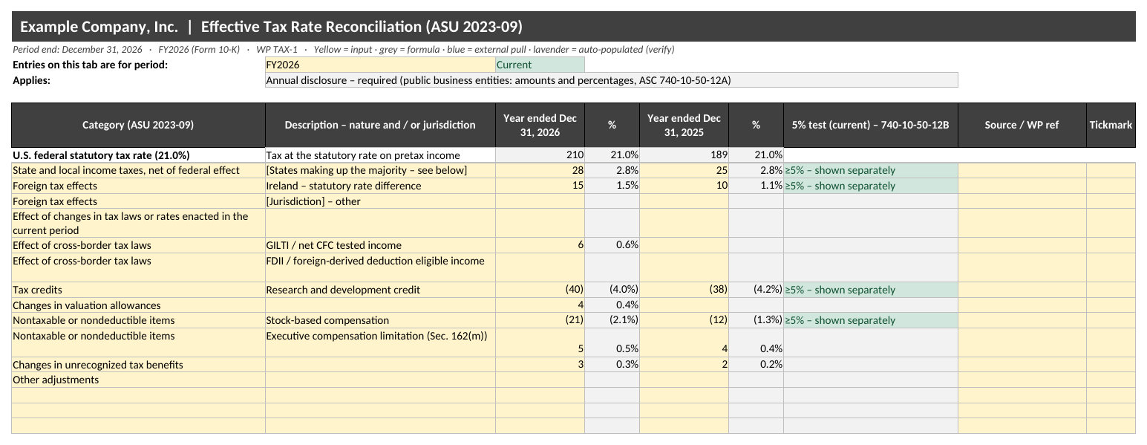Click the 'Description – nature and / or jurisdiction' header
Image resolution: width=1147 pixels, height=445 pixels.
[380, 125]
